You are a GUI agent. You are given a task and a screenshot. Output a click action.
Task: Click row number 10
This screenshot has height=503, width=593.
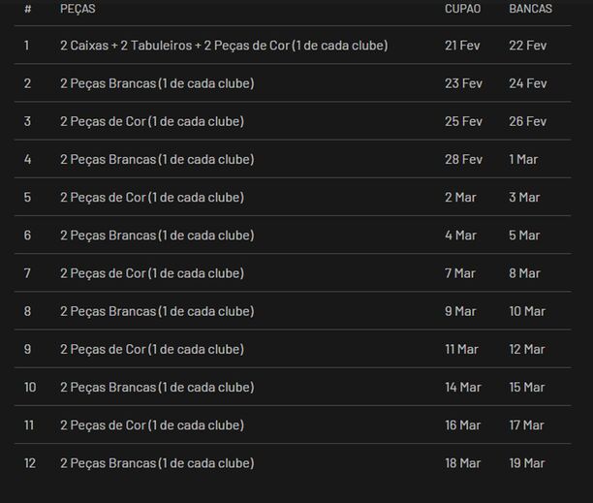coord(30,387)
